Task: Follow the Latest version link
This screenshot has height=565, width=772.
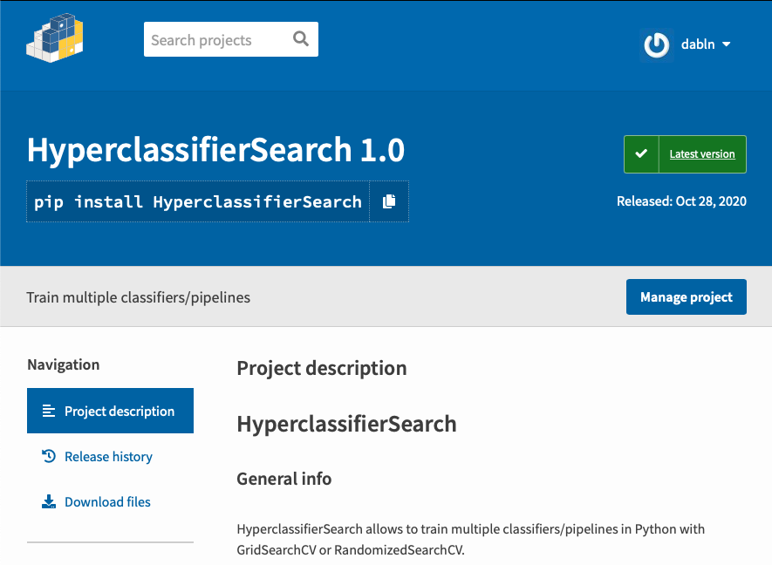Action: pos(702,154)
